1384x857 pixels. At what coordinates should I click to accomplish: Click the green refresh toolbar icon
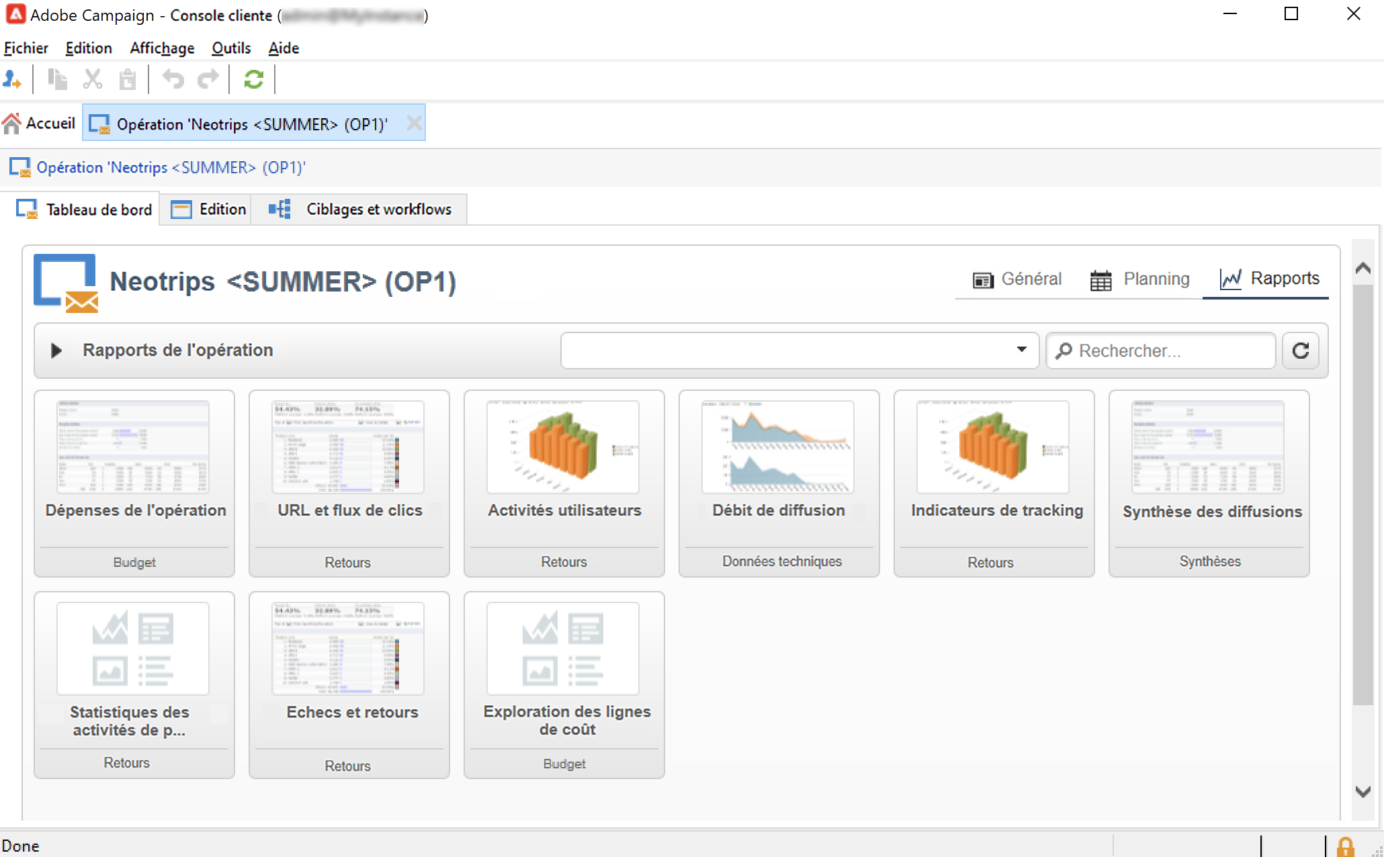(253, 80)
